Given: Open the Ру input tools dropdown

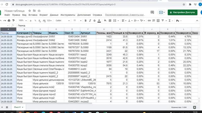Looking at the screenshot, I should 179,21.
